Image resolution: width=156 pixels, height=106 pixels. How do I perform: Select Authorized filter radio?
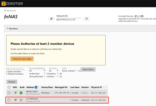tap(44, 73)
